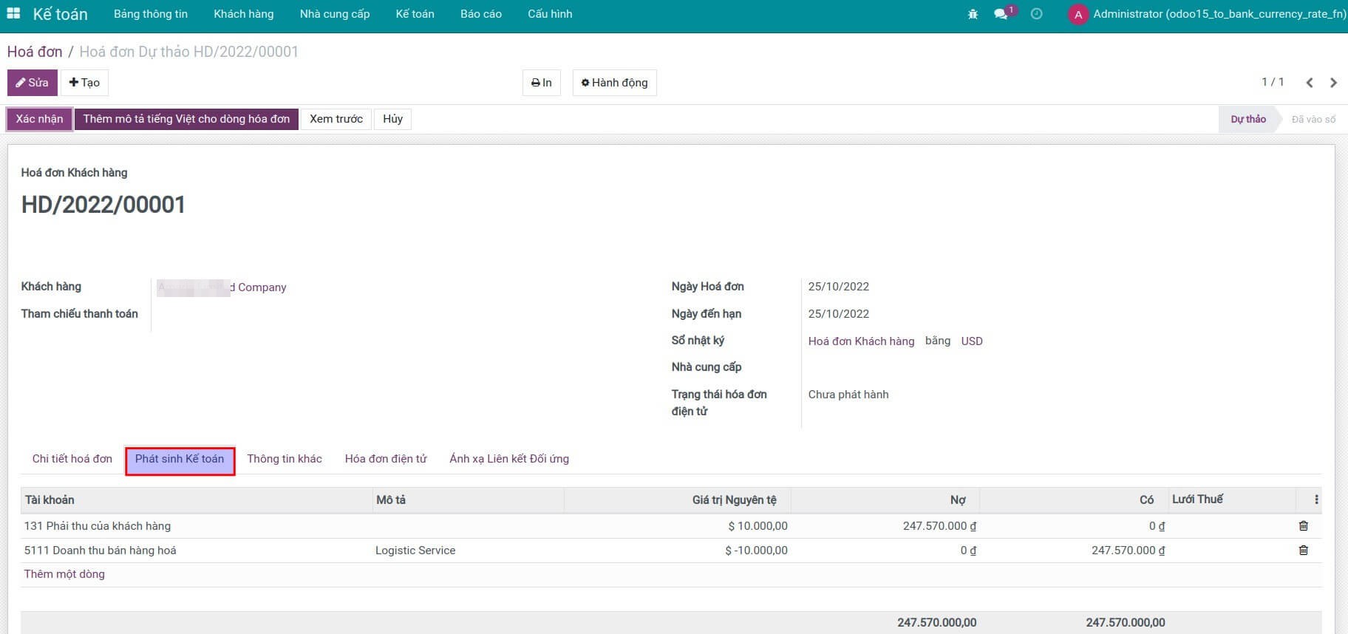Delete the 5111 Doanh thu line

pyautogui.click(x=1303, y=551)
